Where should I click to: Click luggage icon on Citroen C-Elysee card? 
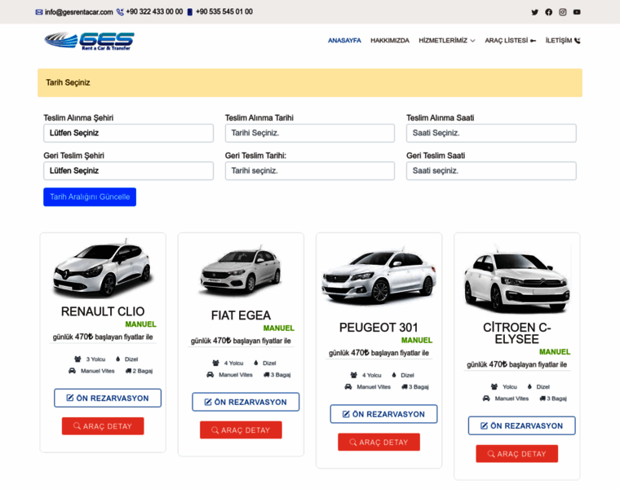(542, 399)
